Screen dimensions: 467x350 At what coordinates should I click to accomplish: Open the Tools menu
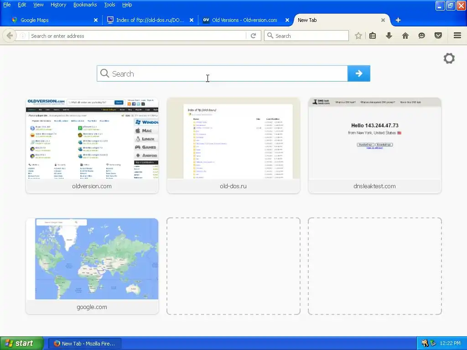(109, 5)
